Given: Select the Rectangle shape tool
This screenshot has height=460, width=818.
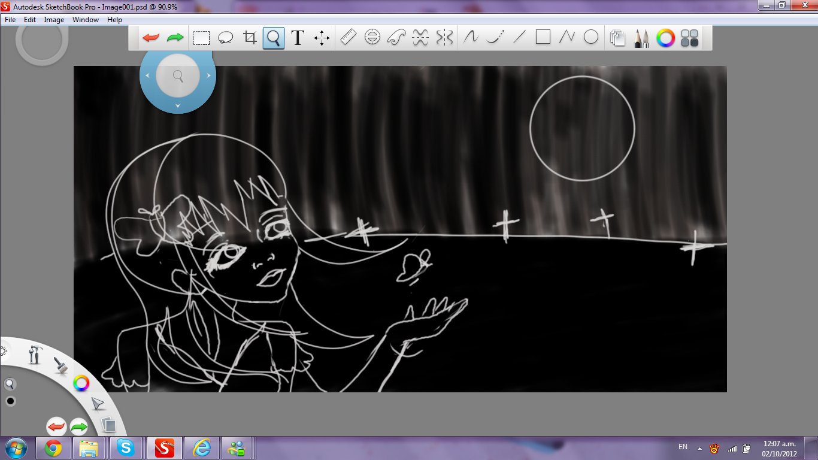Looking at the screenshot, I should click(543, 37).
